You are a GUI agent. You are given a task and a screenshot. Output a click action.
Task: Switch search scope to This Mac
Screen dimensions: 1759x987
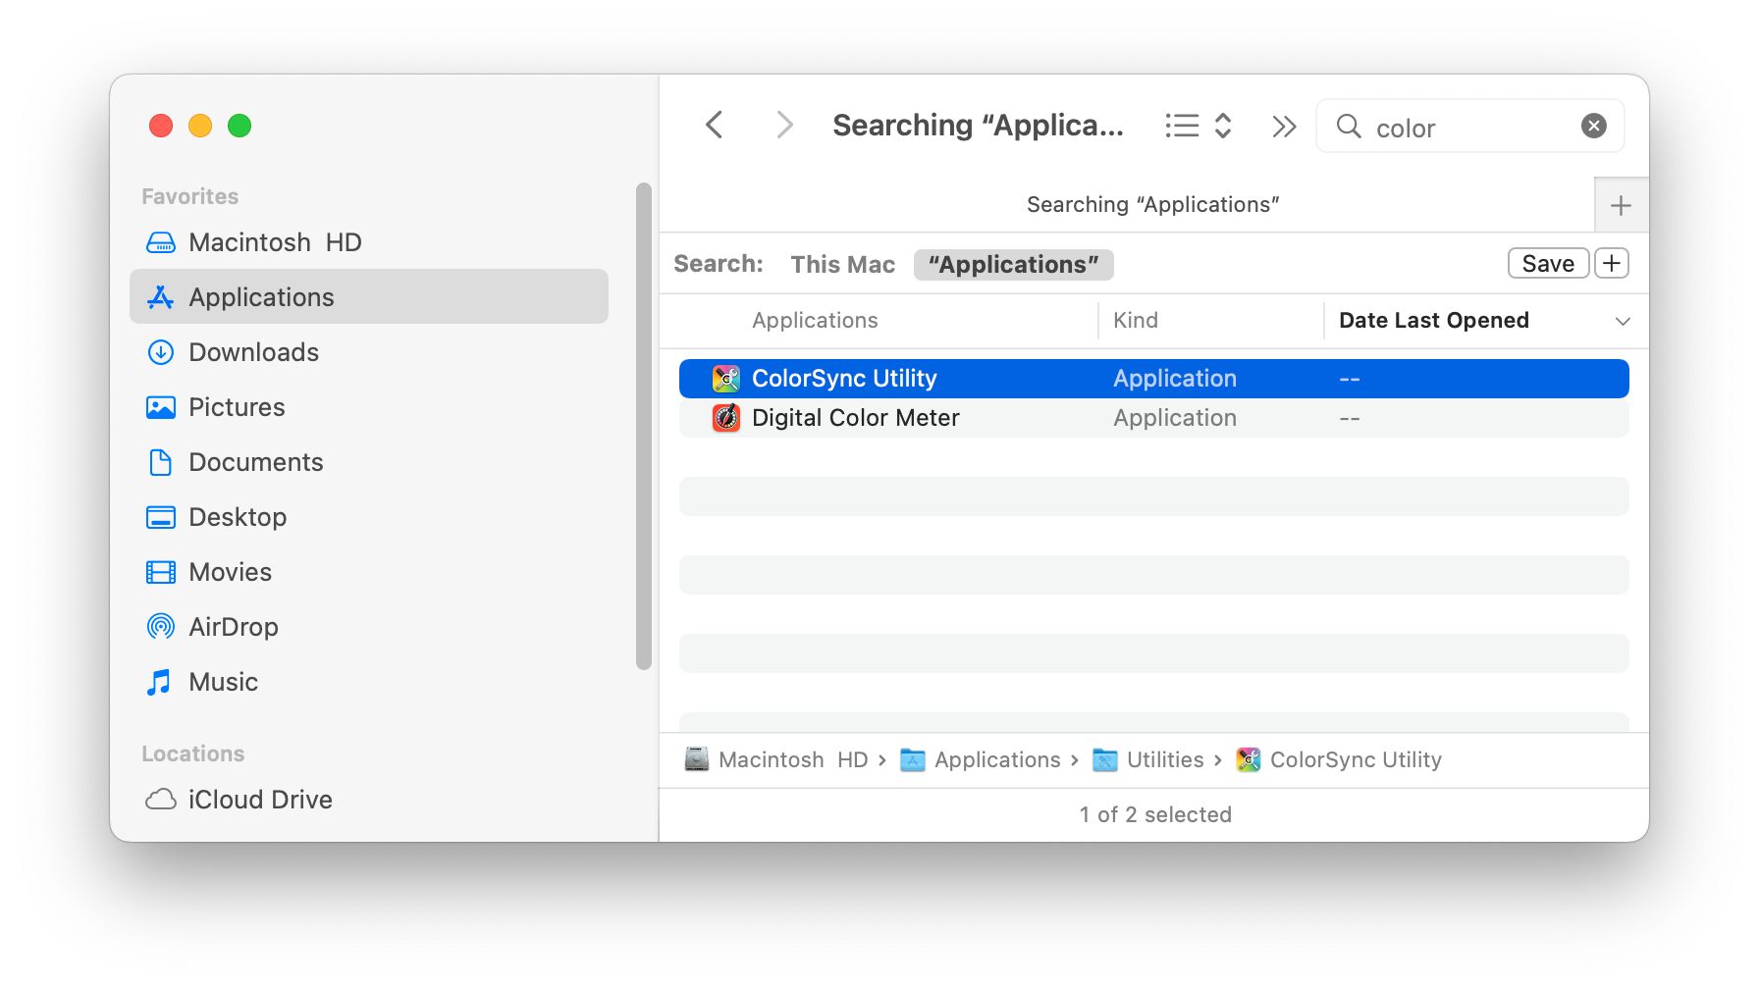pos(843,265)
